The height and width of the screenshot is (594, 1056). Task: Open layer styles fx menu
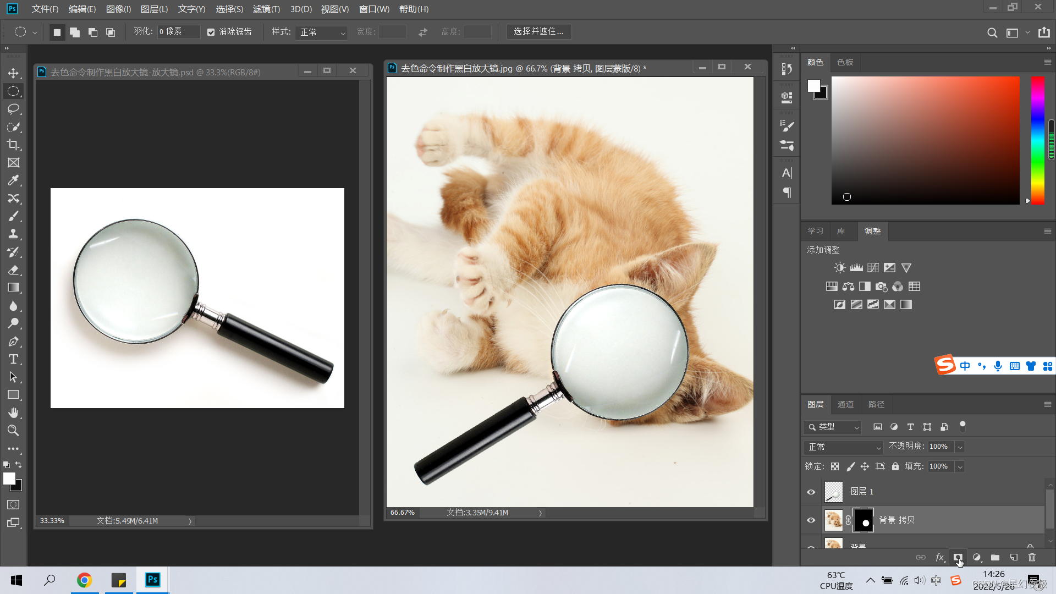(x=939, y=557)
